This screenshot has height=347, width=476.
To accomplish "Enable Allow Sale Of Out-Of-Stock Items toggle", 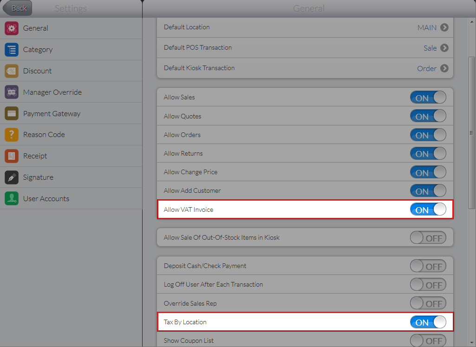I will [428, 238].
